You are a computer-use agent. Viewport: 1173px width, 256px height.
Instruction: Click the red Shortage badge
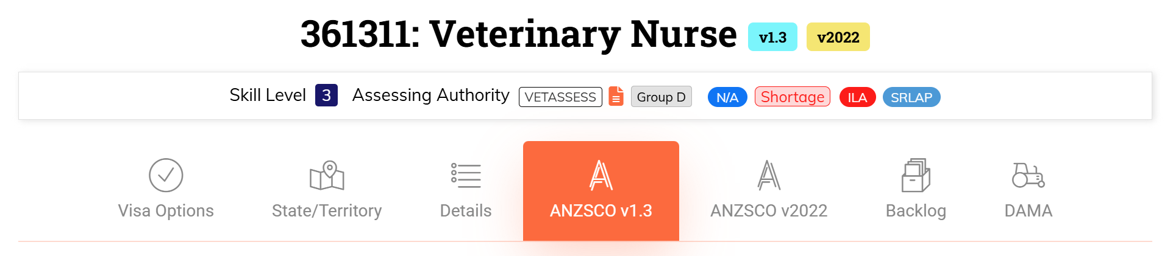click(793, 97)
